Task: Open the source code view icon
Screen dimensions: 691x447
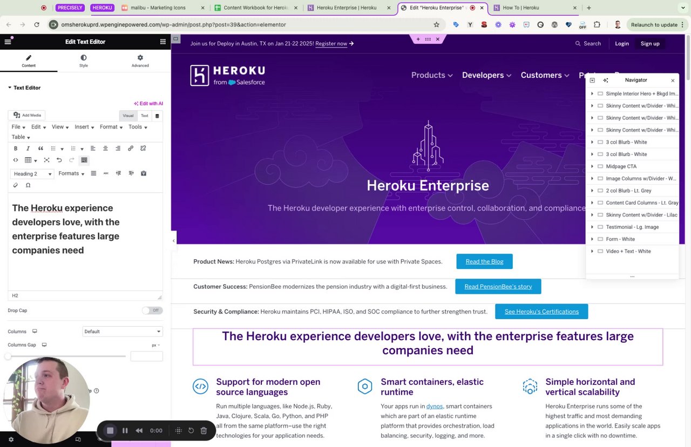Action: tap(16, 160)
